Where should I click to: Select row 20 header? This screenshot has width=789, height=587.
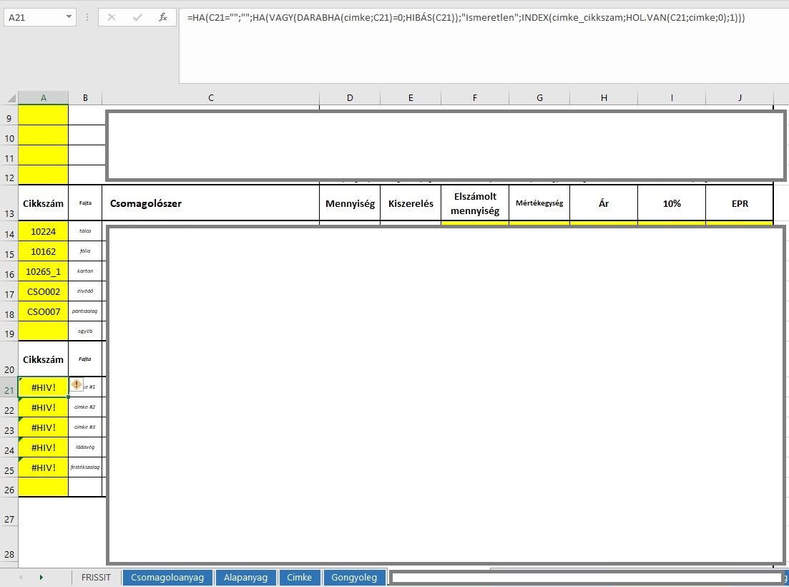point(9,359)
